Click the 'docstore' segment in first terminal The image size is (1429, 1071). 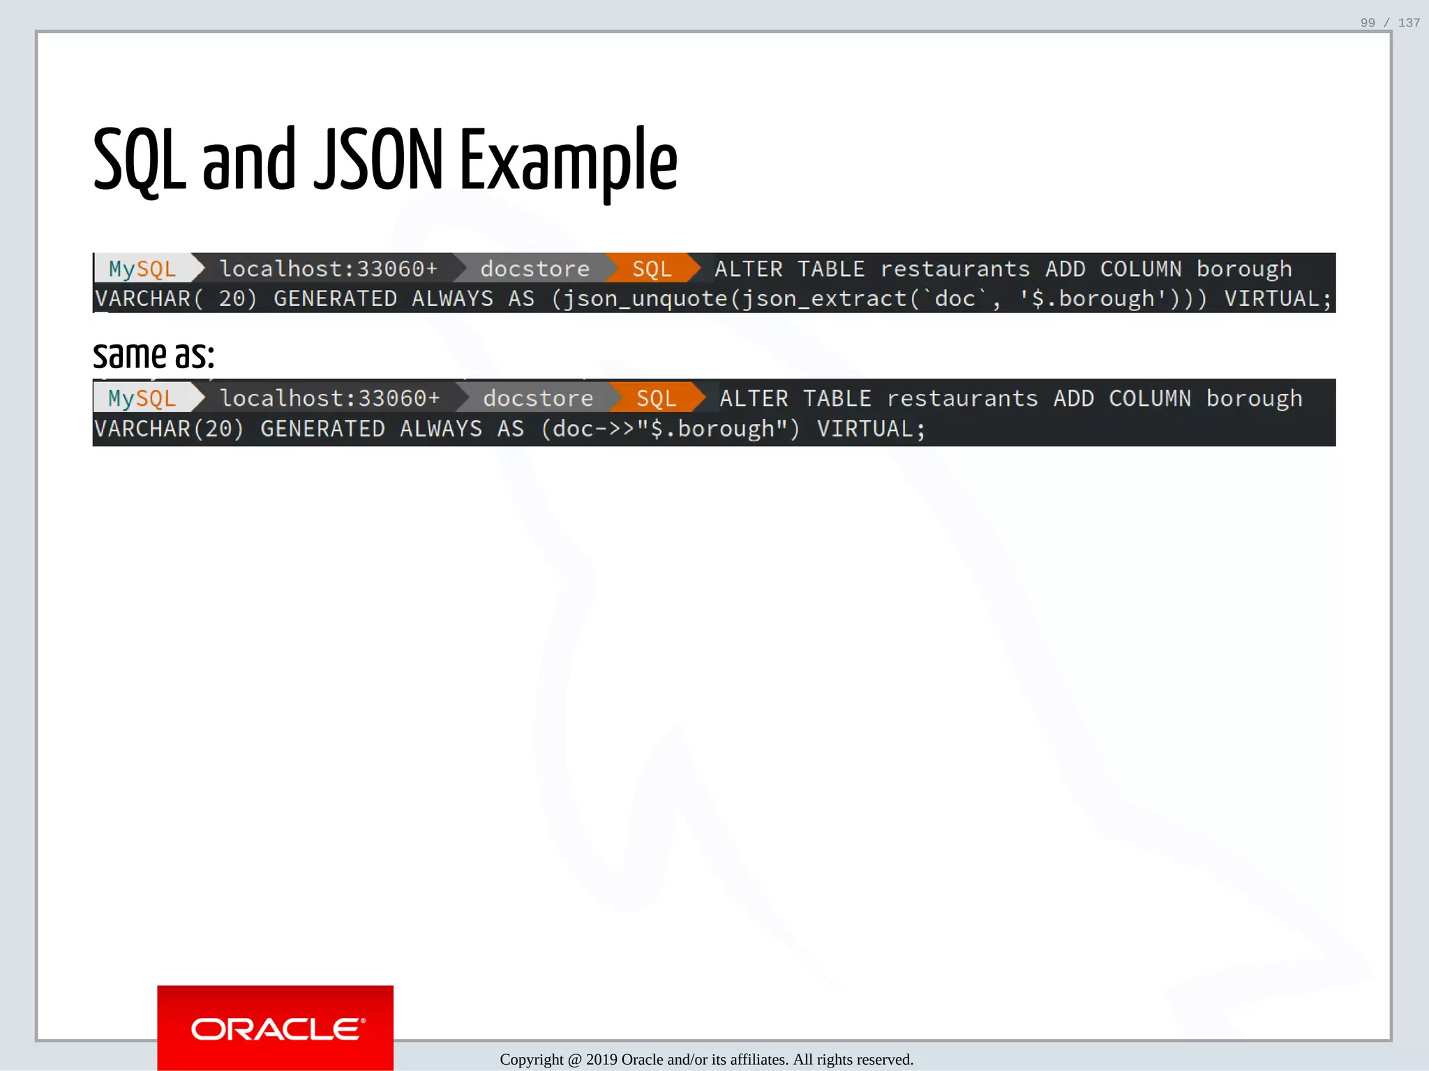(535, 268)
